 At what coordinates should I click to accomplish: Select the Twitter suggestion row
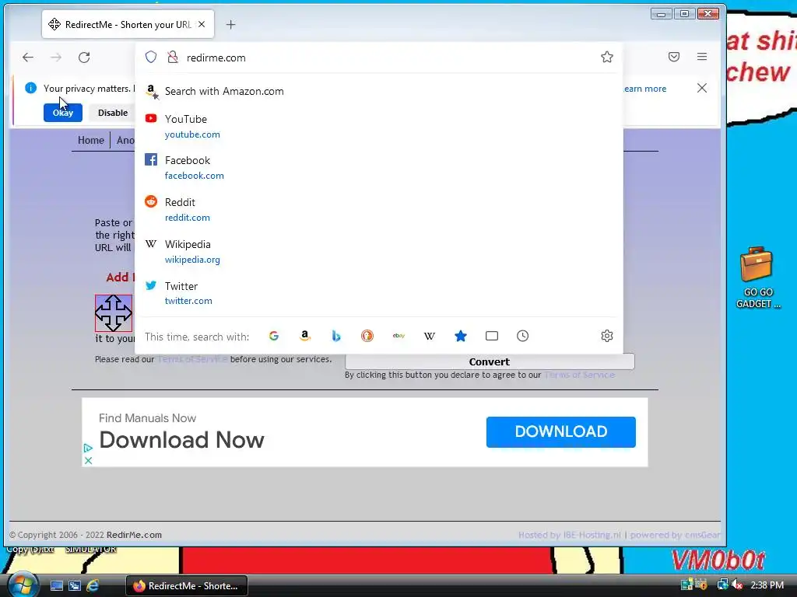point(379,293)
